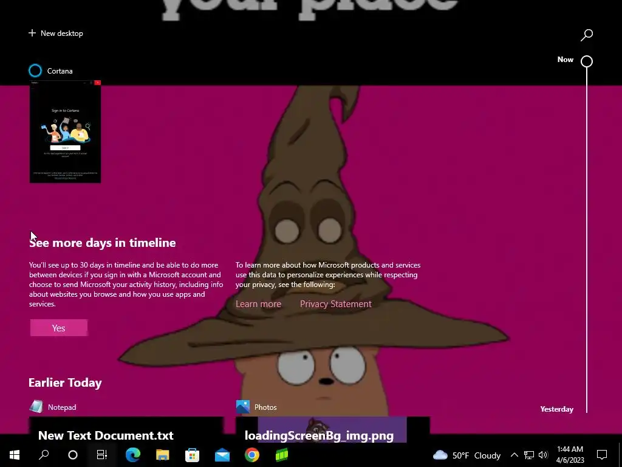Click the Notepad app icon in timeline
The width and height of the screenshot is (622, 467).
36,407
